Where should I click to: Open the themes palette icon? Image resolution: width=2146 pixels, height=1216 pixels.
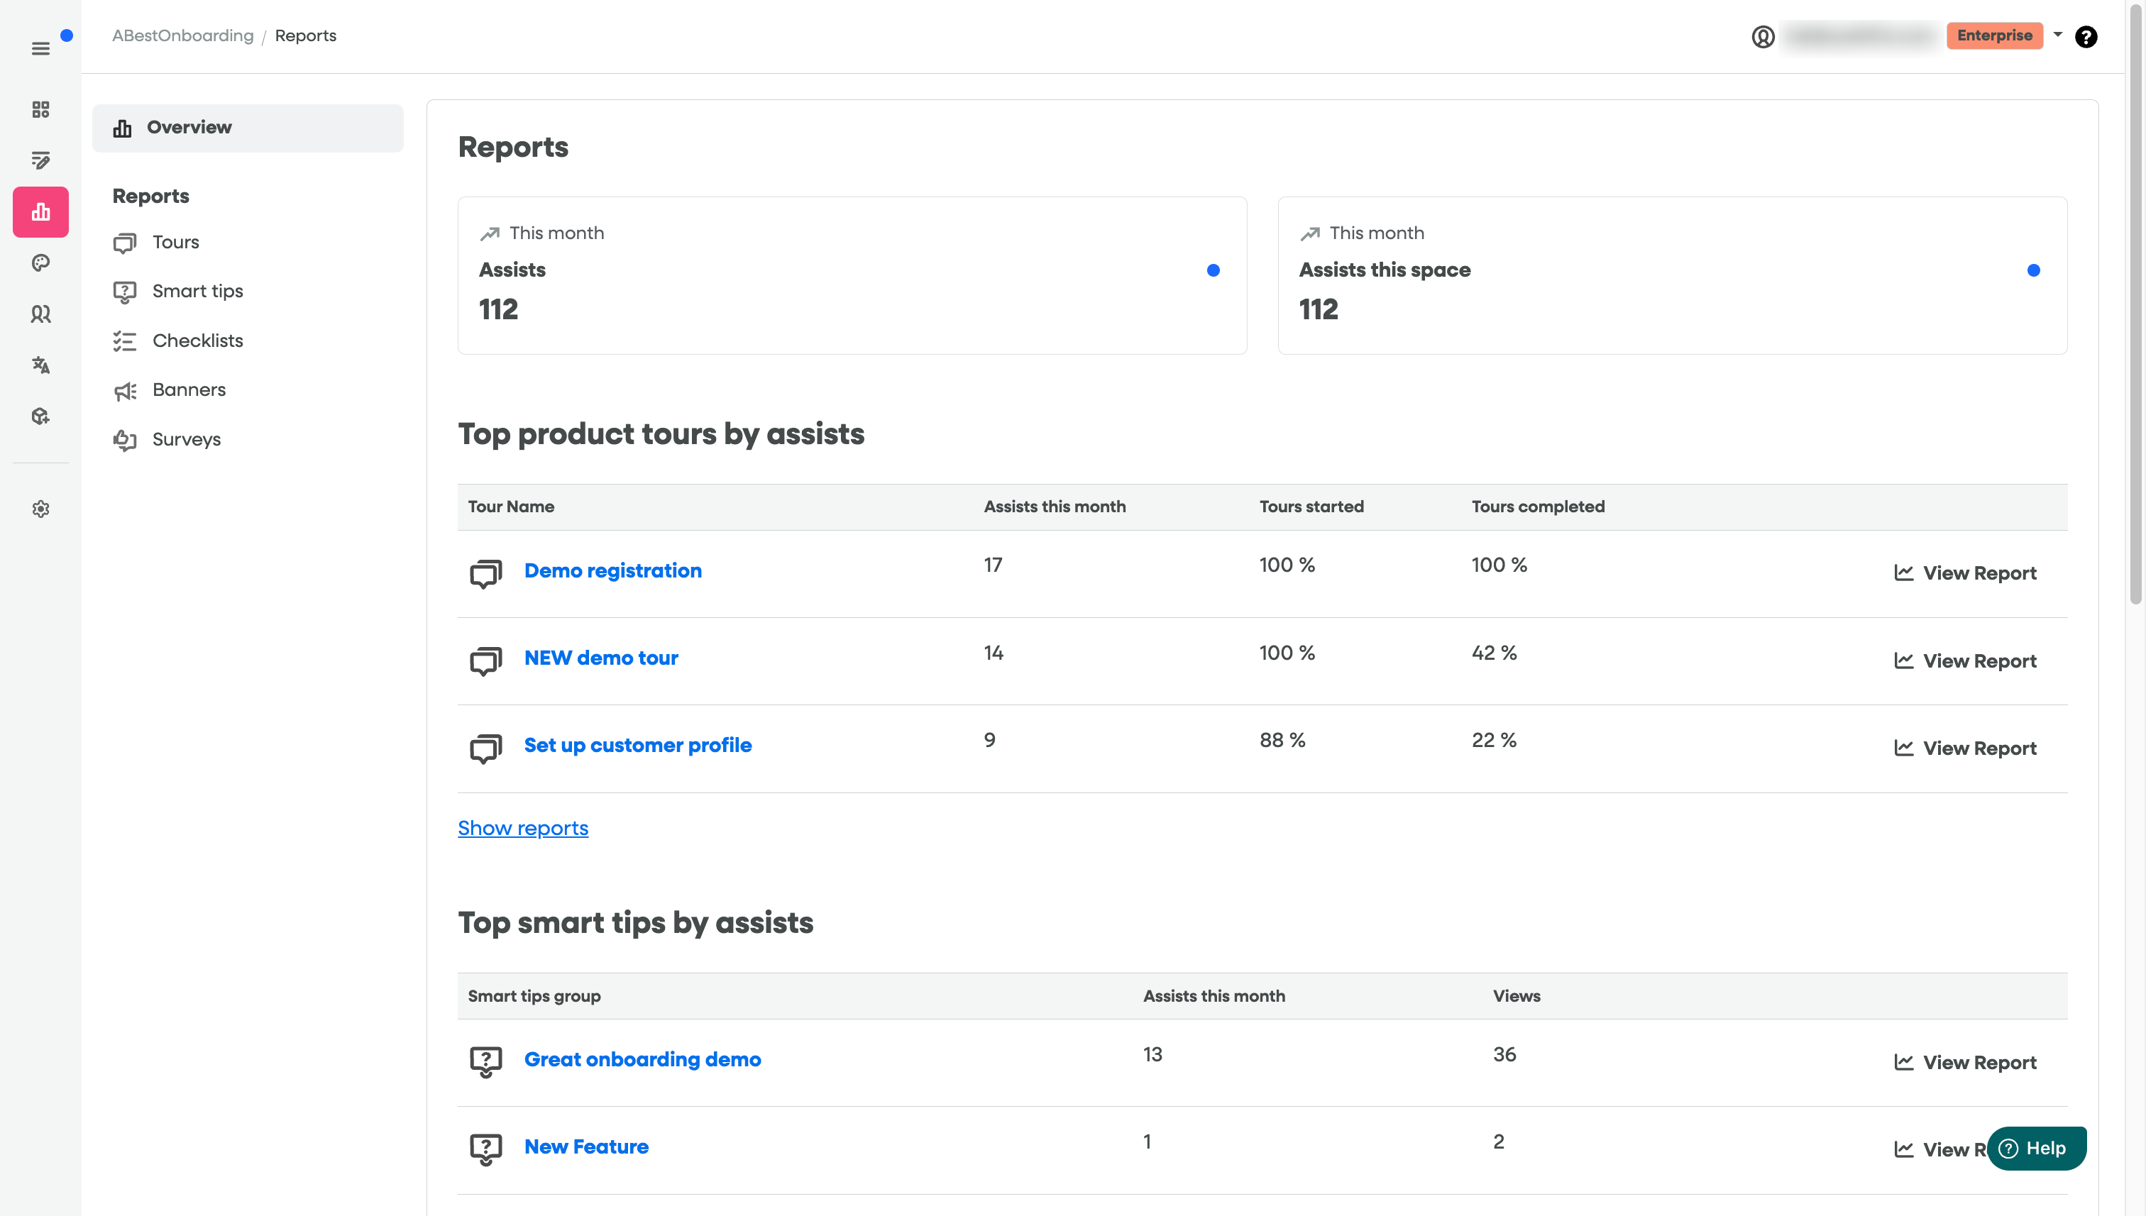point(40,263)
